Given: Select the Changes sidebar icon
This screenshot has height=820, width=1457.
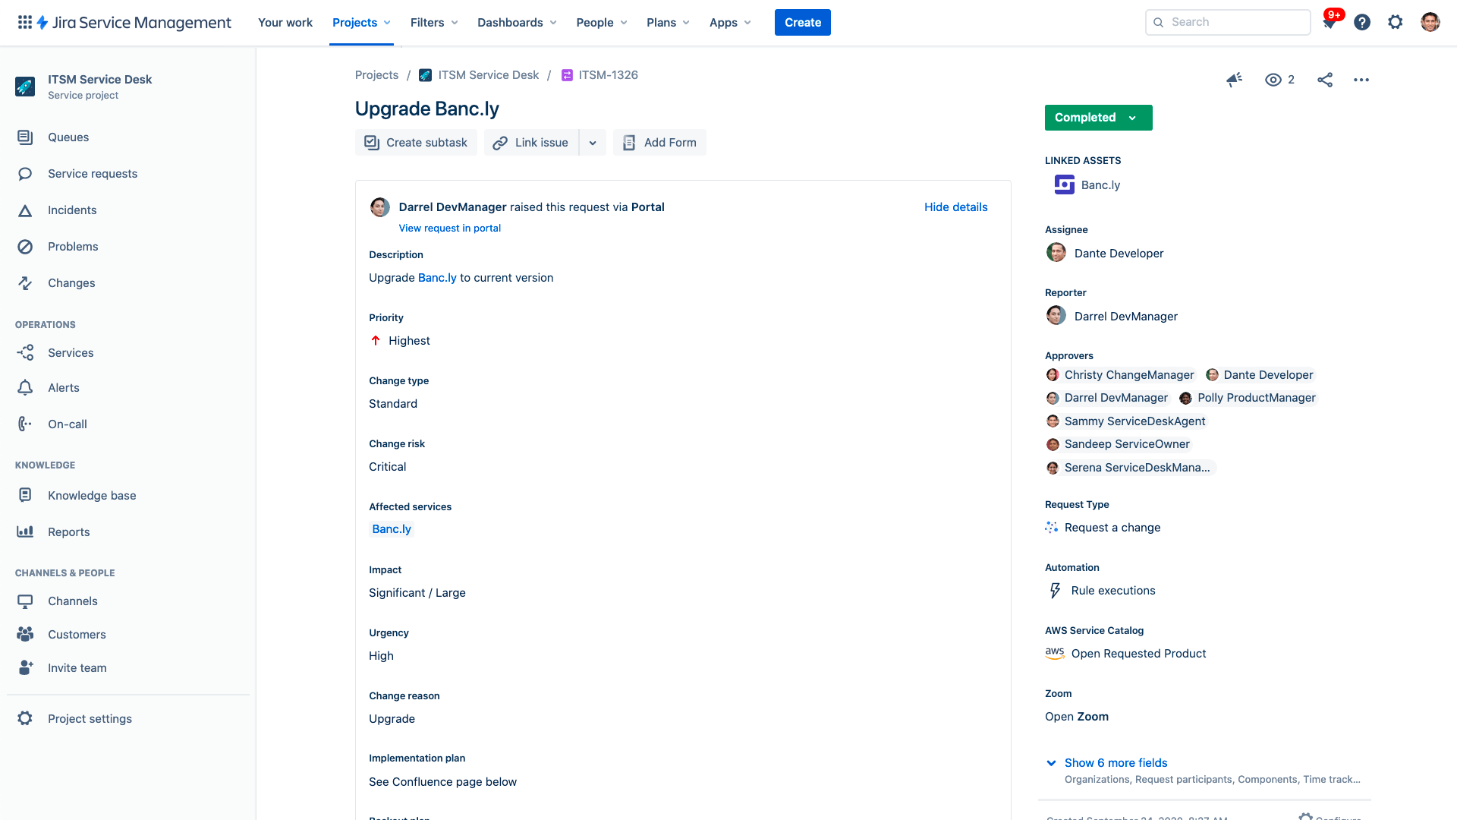Looking at the screenshot, I should point(26,282).
